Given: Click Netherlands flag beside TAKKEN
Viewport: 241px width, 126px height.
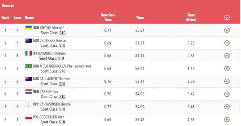Looking at the screenshot, I should pyautogui.click(x=28, y=92).
